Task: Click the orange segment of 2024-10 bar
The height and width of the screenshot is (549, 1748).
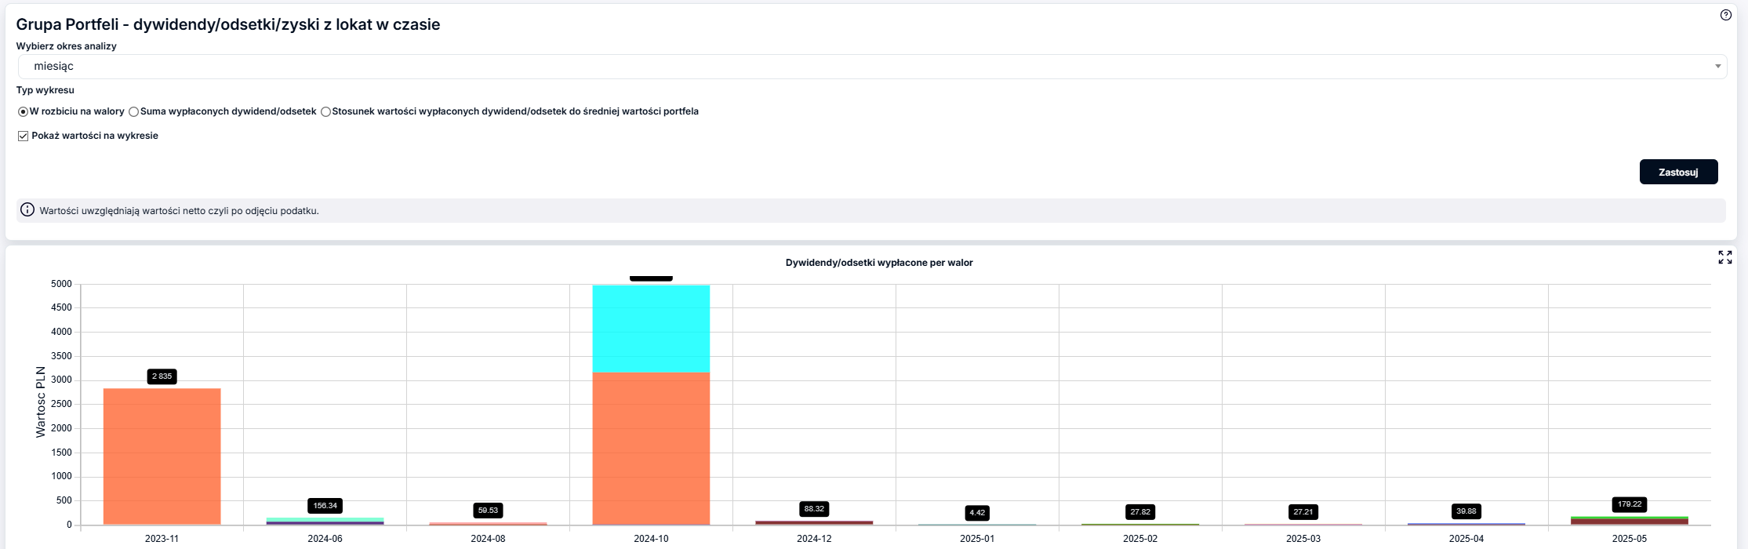Action: (651, 449)
